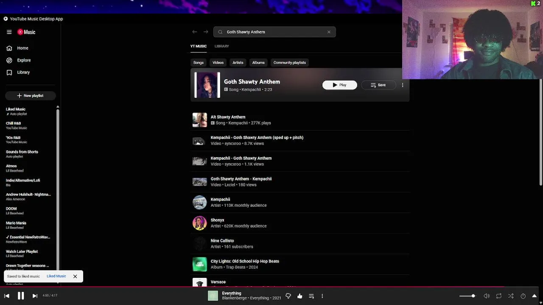Switch to the YT MUSIC tab
543x305 pixels.
click(x=199, y=46)
